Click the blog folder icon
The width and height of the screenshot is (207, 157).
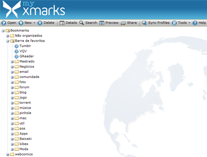click(17, 92)
